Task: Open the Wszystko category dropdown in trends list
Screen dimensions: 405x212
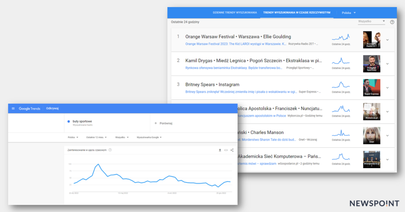Action: pos(371,21)
